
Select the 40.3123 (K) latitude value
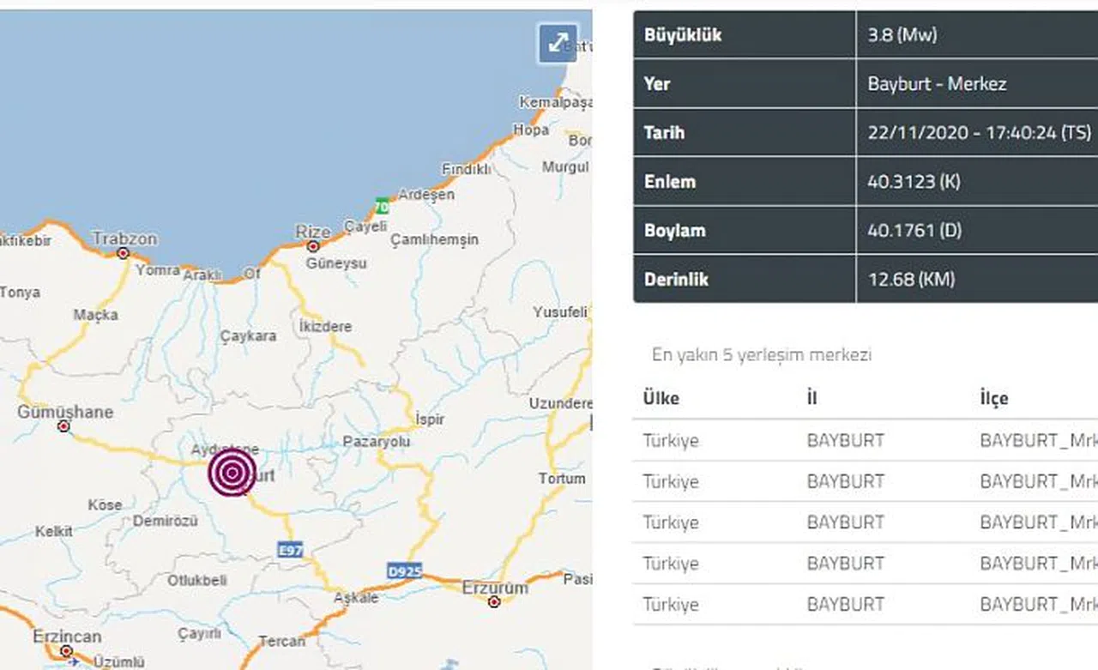pyautogui.click(x=914, y=182)
